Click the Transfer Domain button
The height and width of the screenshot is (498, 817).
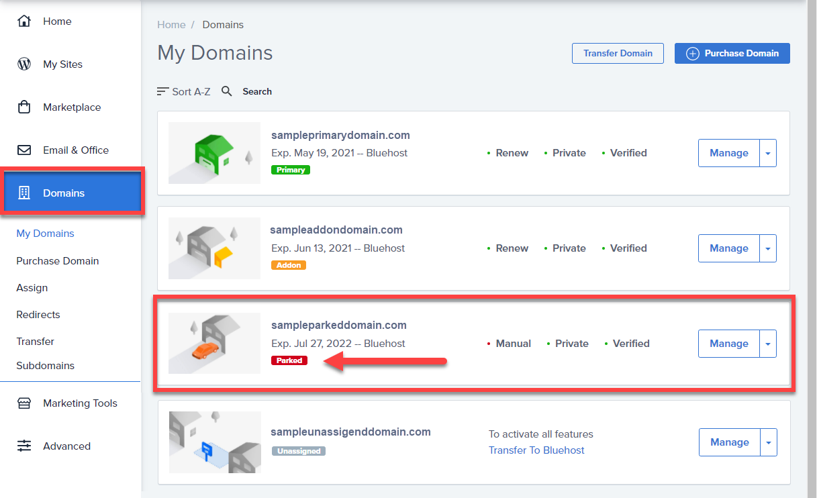618,54
